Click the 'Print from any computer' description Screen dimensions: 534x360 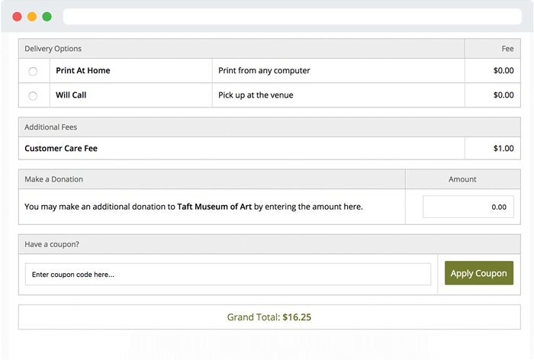point(264,71)
